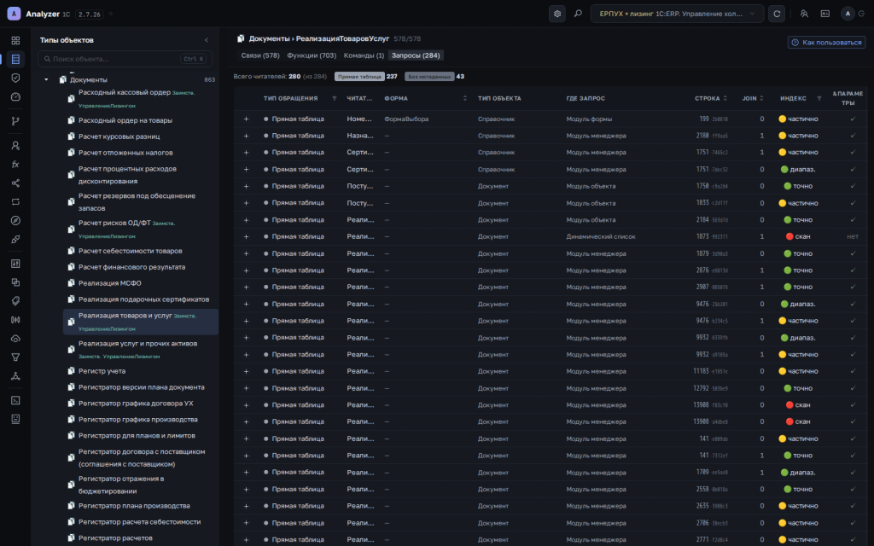Expand the row with line 12792

click(246, 388)
